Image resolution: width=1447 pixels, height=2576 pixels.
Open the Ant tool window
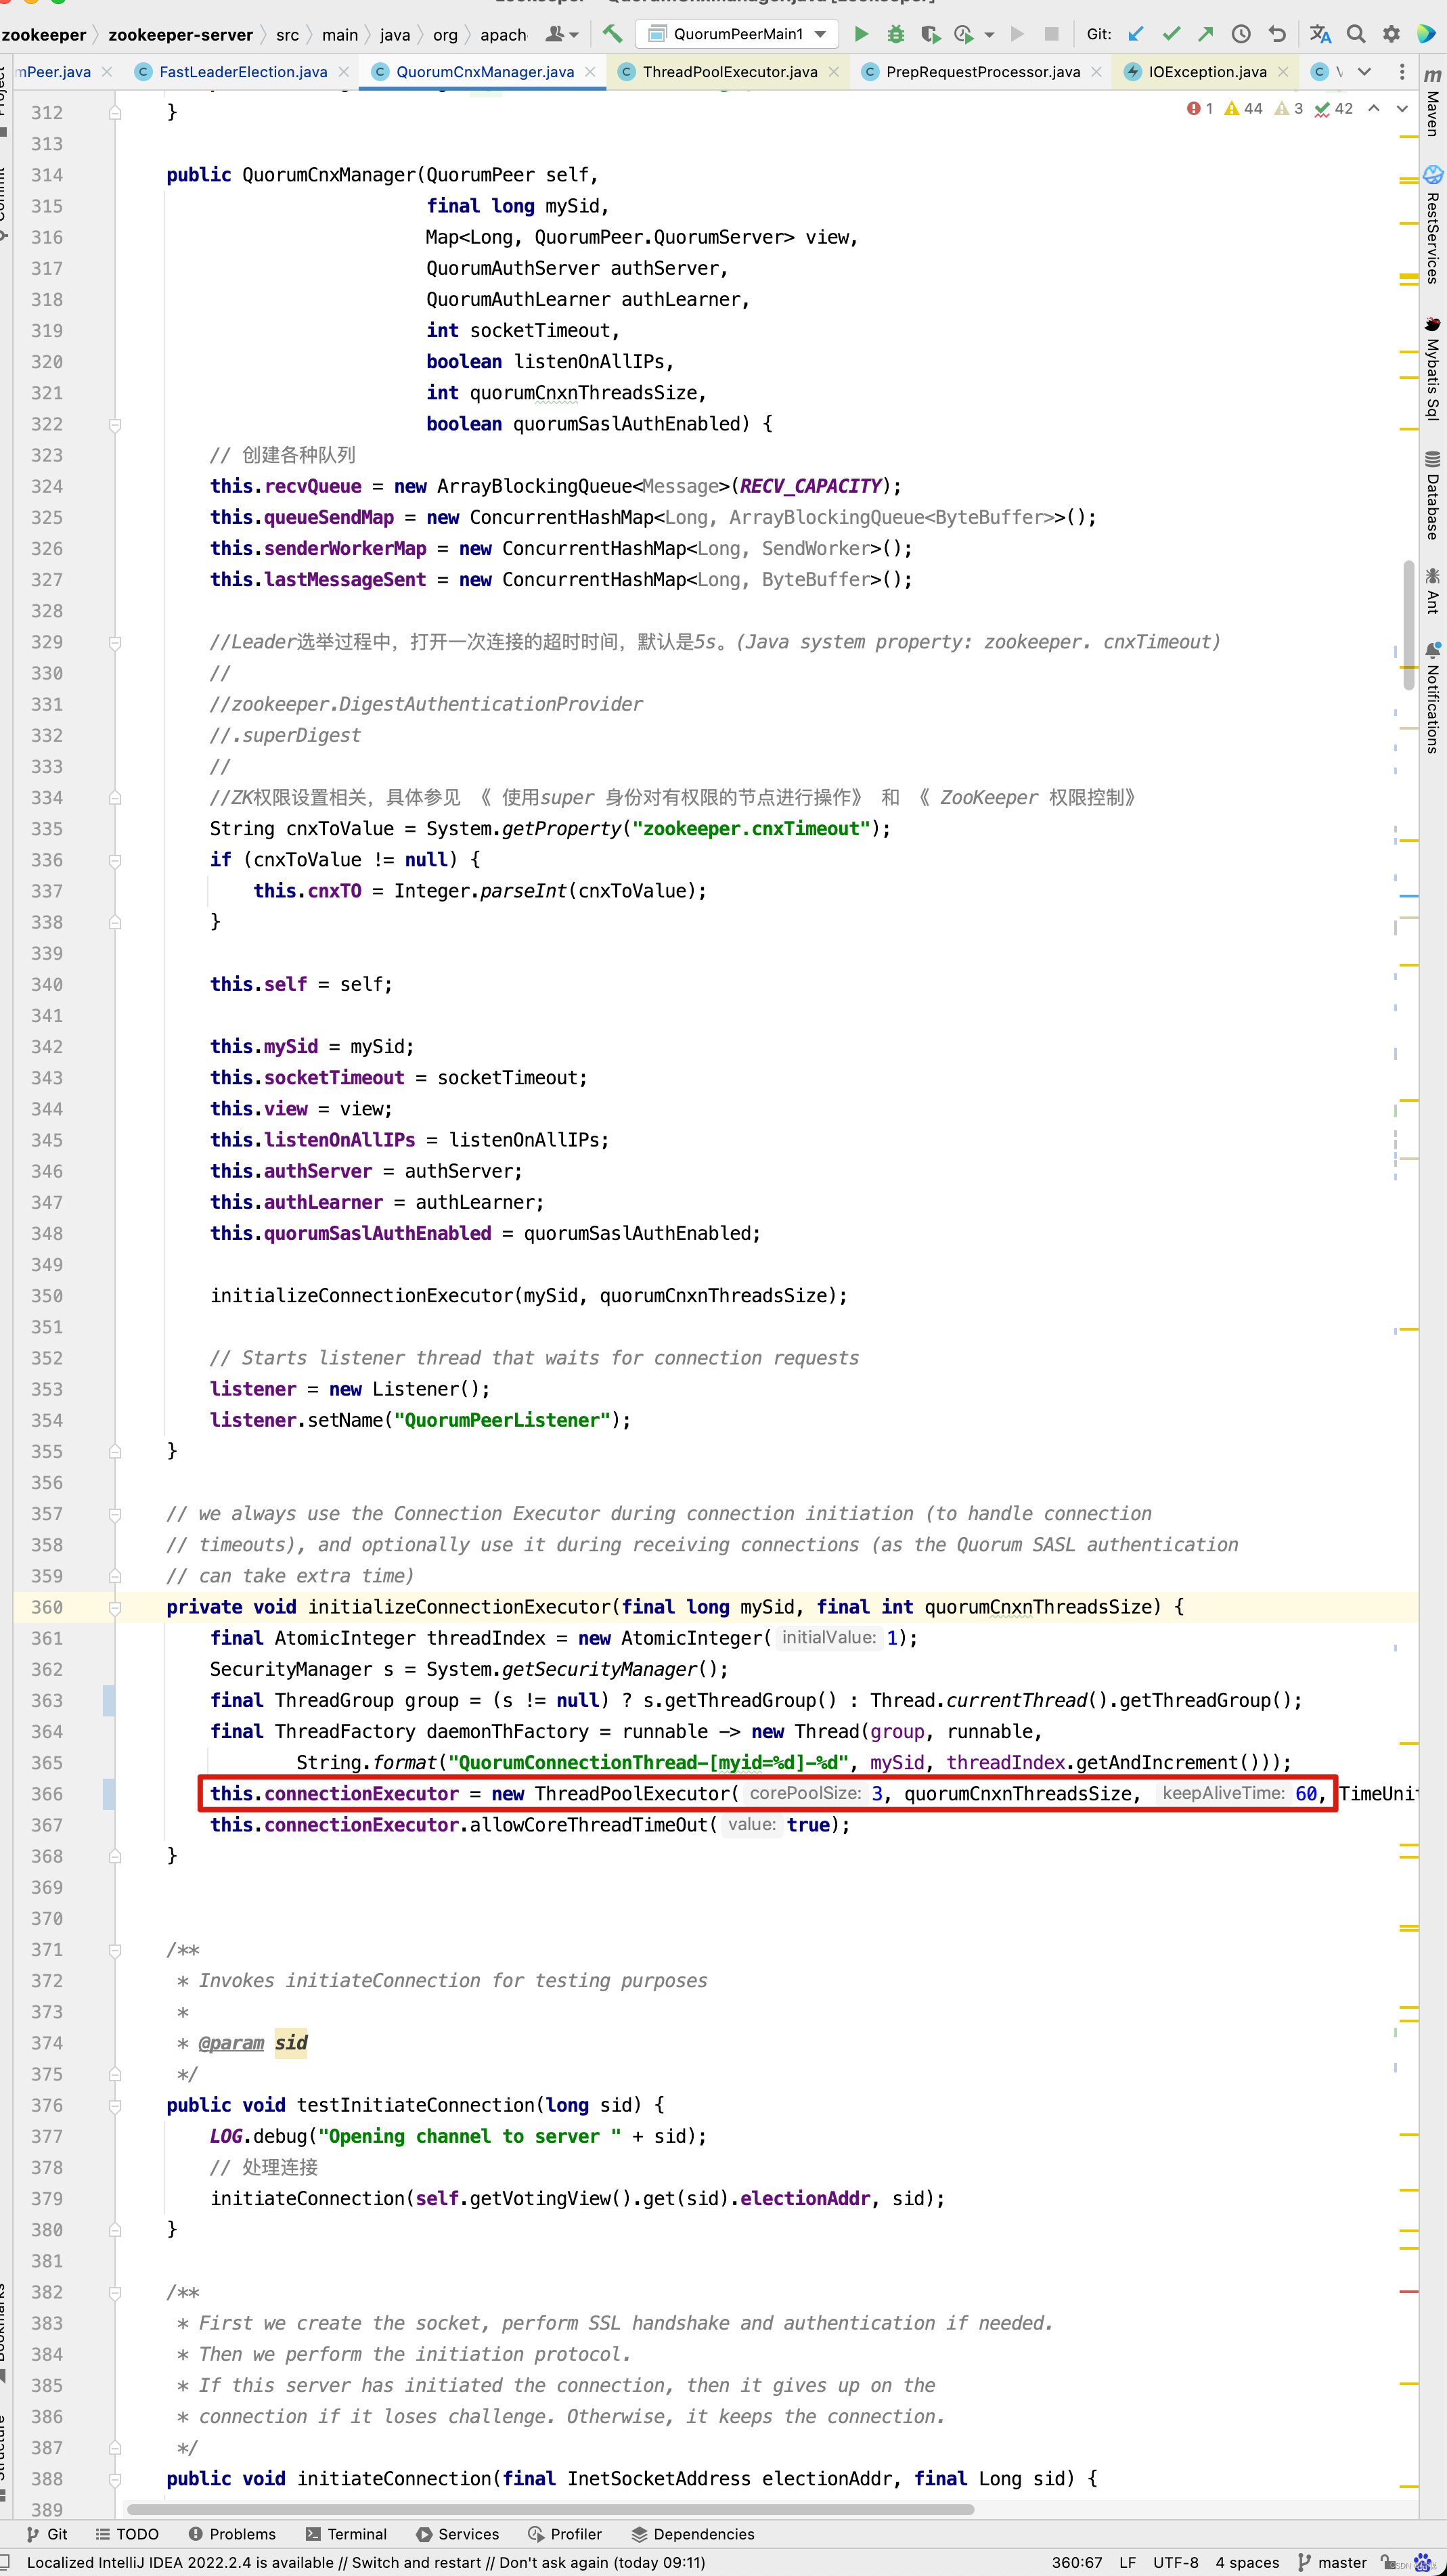point(1433,590)
